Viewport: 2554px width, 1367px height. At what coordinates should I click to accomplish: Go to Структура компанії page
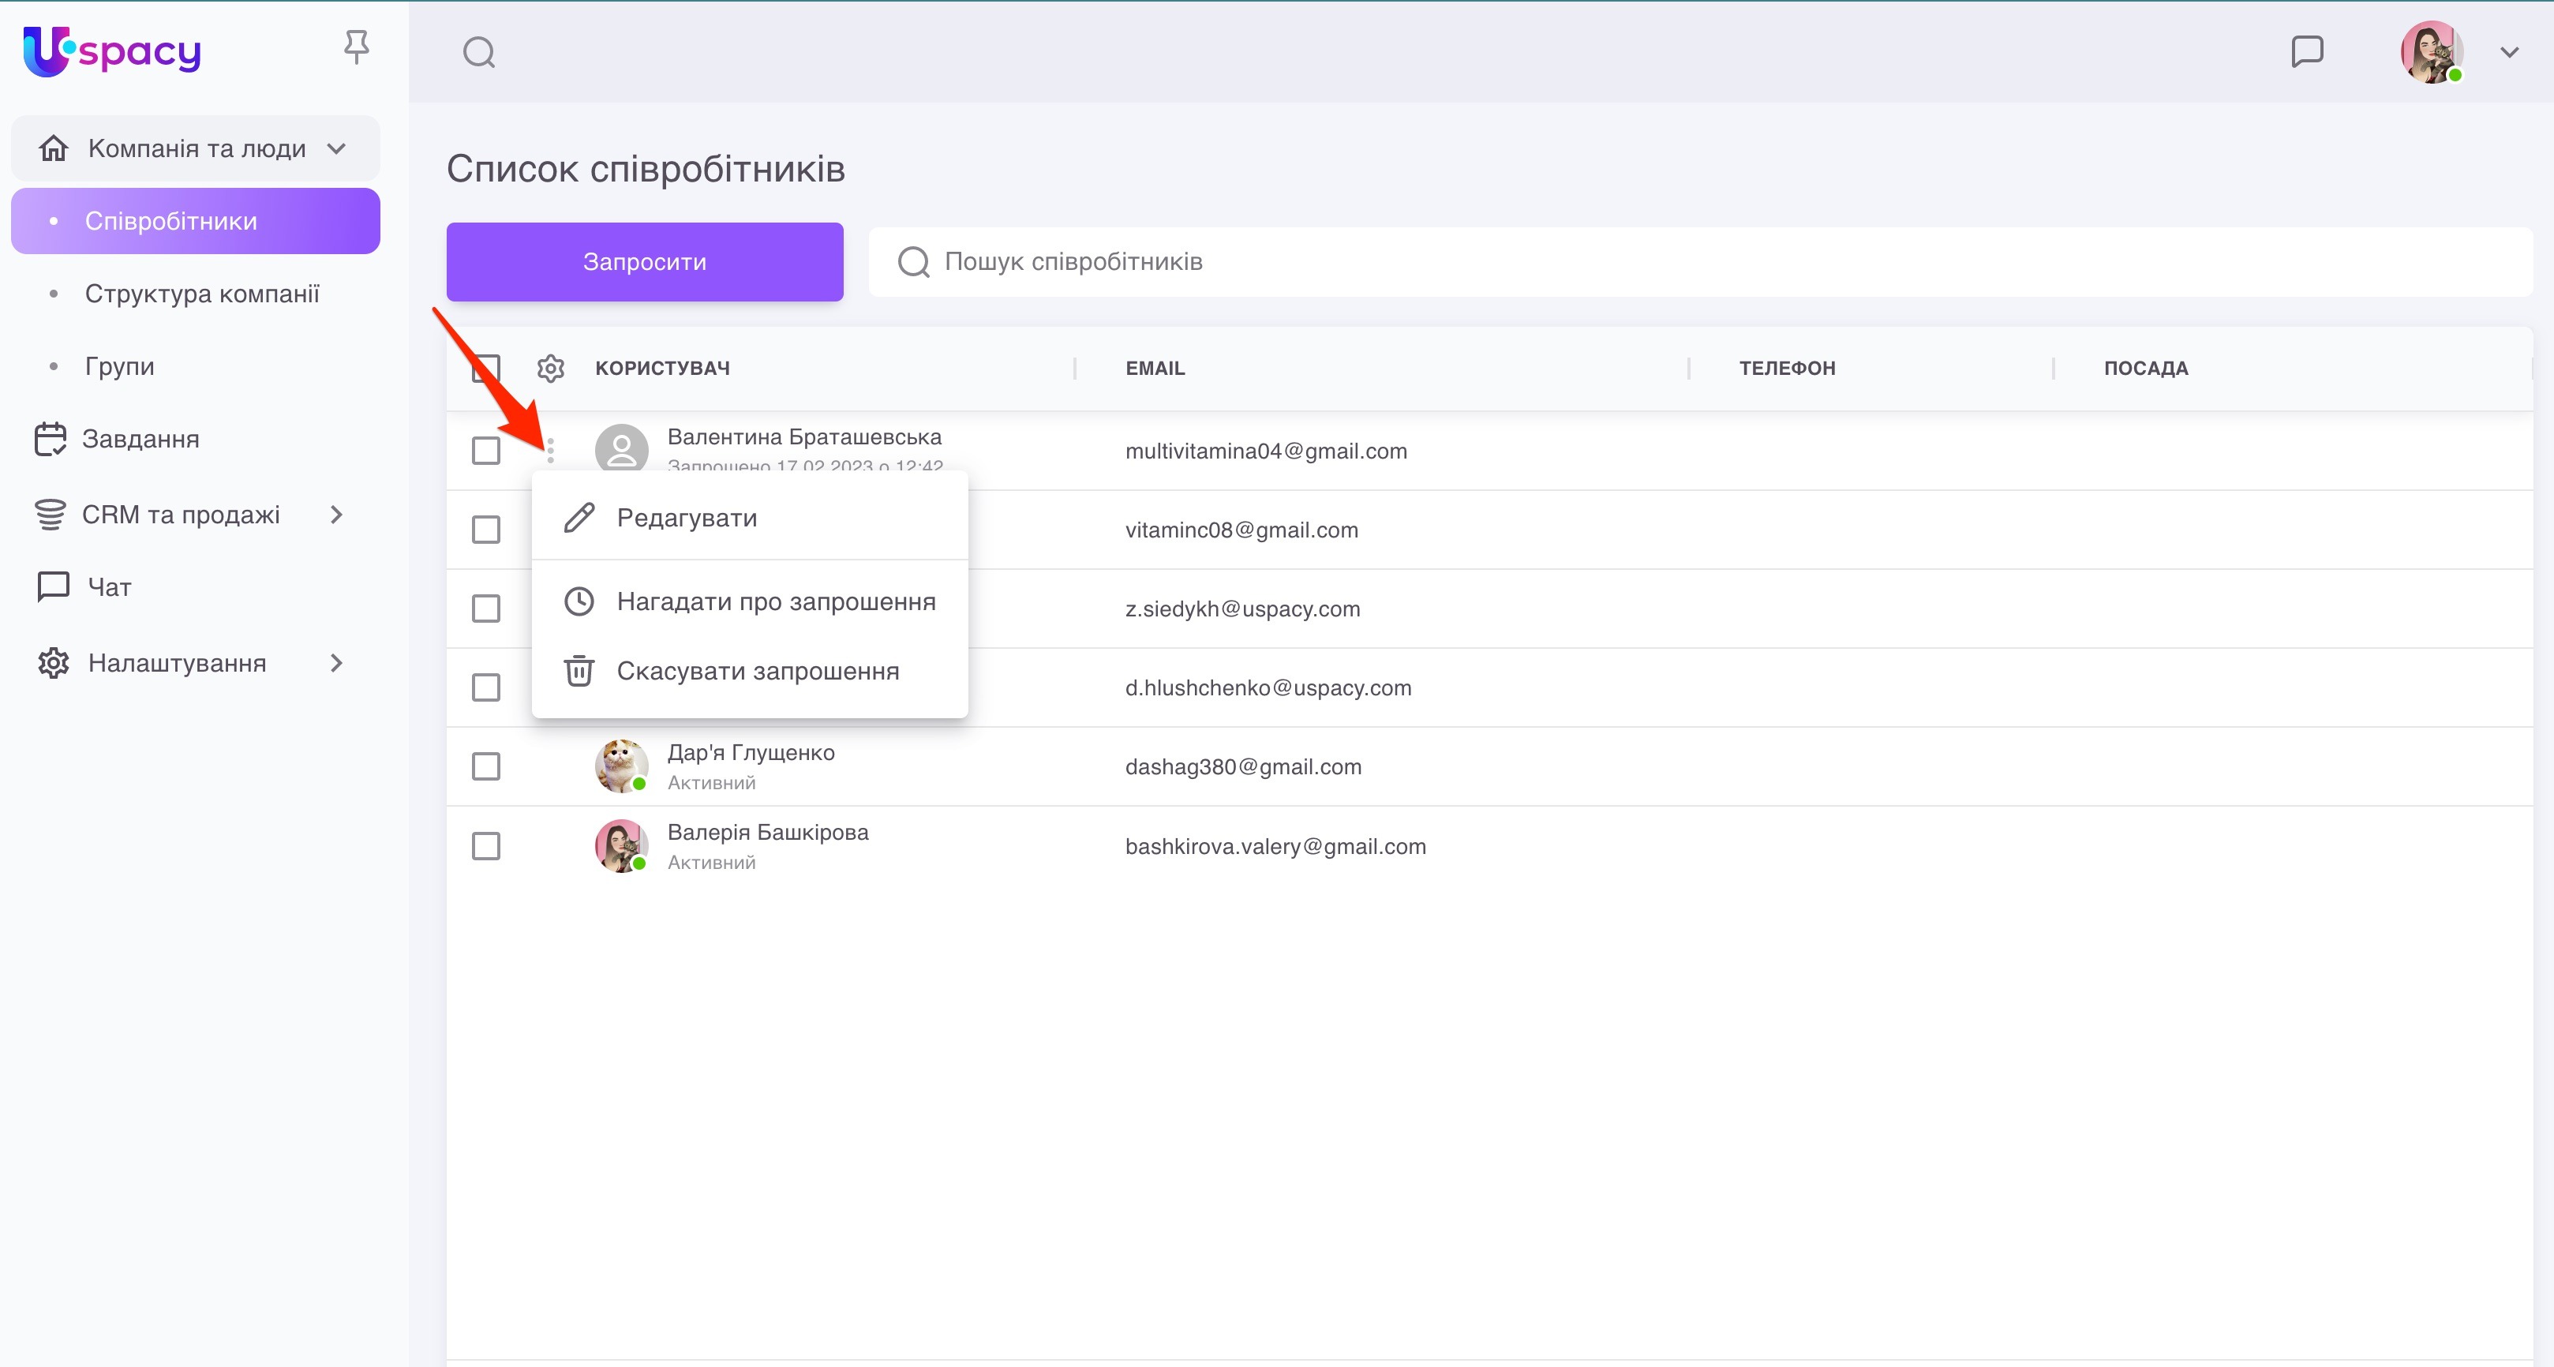pos(202,294)
